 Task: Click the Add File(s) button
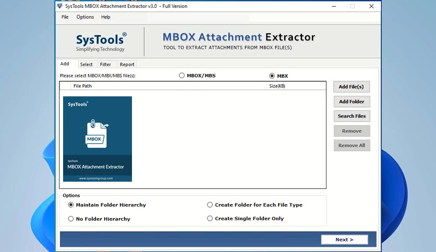click(352, 87)
